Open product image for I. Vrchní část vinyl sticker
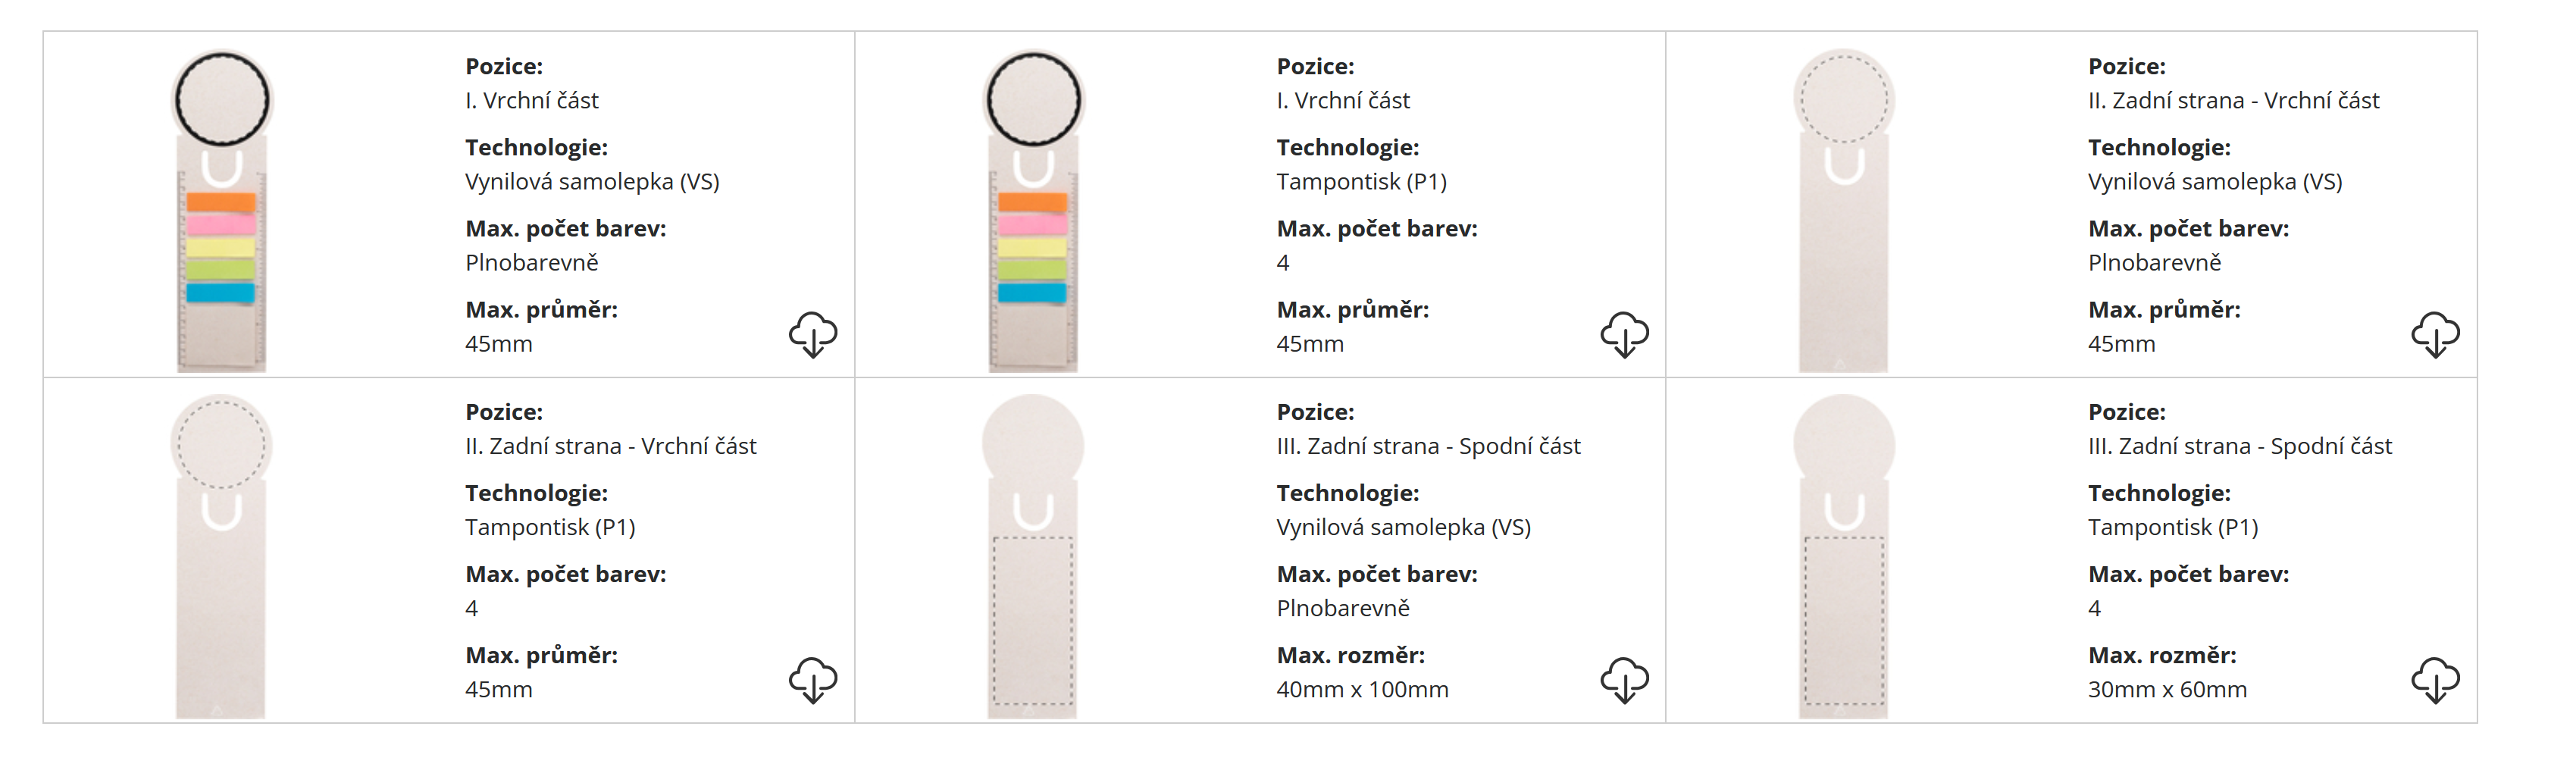The image size is (2576, 764). [x=222, y=210]
